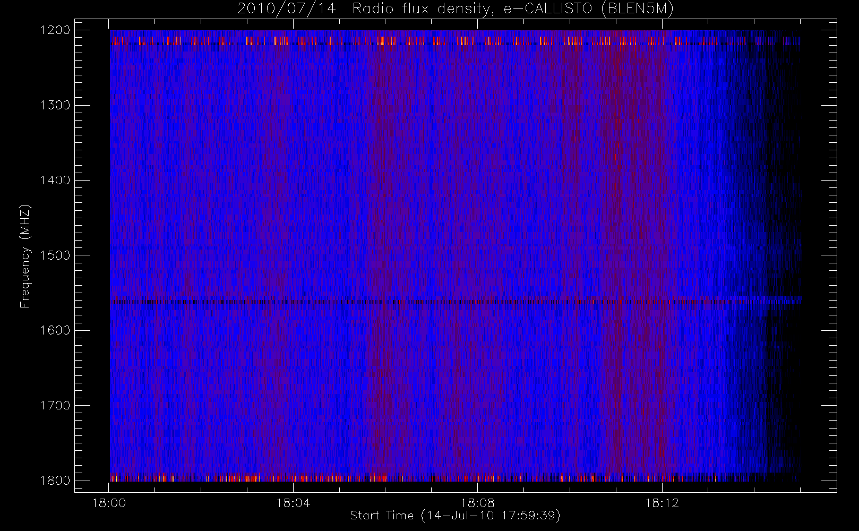The width and height of the screenshot is (859, 531).
Task: Click the plot title "2010/07/14 Radio flux density, e-CALLISTO (BLEN5M)"
Action: [456, 9]
